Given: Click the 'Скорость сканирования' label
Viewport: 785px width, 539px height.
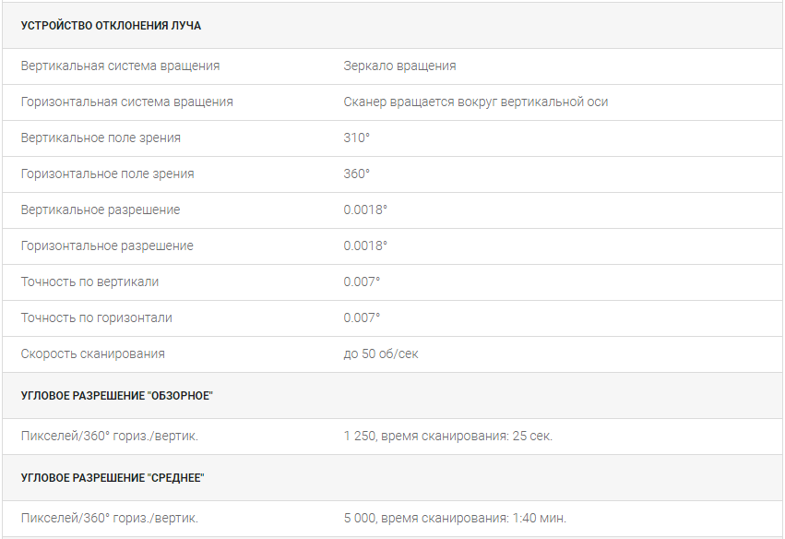Looking at the screenshot, I should click(92, 354).
